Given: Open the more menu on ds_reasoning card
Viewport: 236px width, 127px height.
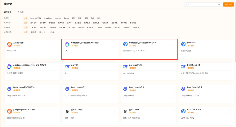Looking at the screenshot, I should 173,66.
